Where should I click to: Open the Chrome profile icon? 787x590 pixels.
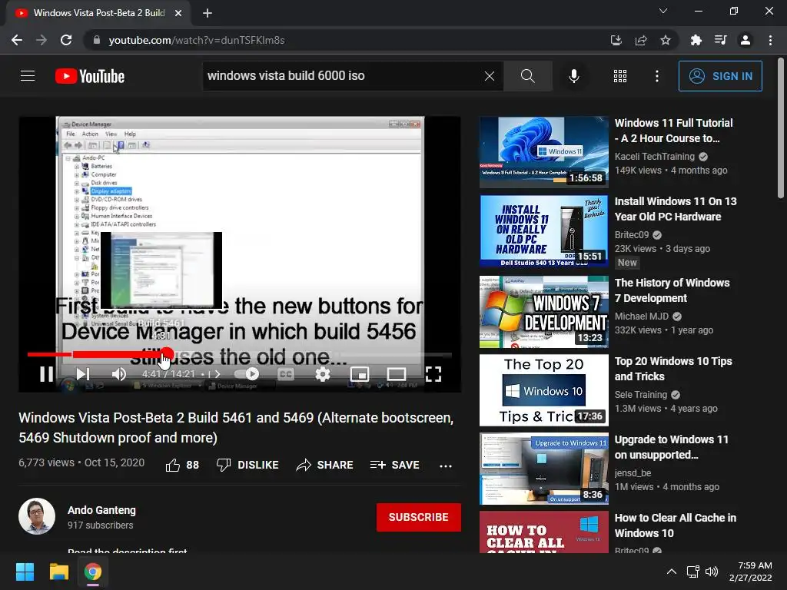[x=745, y=40]
